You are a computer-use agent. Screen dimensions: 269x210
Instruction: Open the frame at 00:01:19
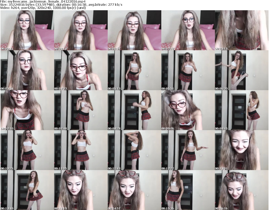[x=81, y=30]
